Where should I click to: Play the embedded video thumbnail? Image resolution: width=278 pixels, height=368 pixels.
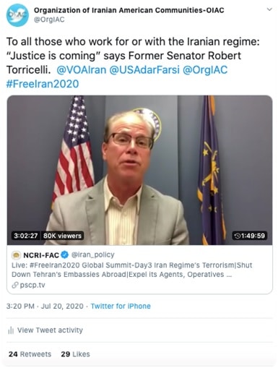[x=139, y=170]
